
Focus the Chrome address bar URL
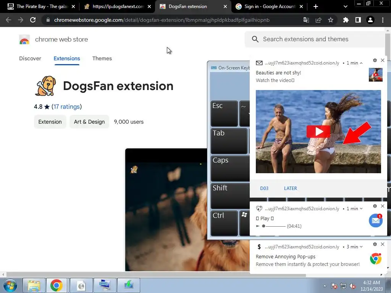tap(162, 20)
